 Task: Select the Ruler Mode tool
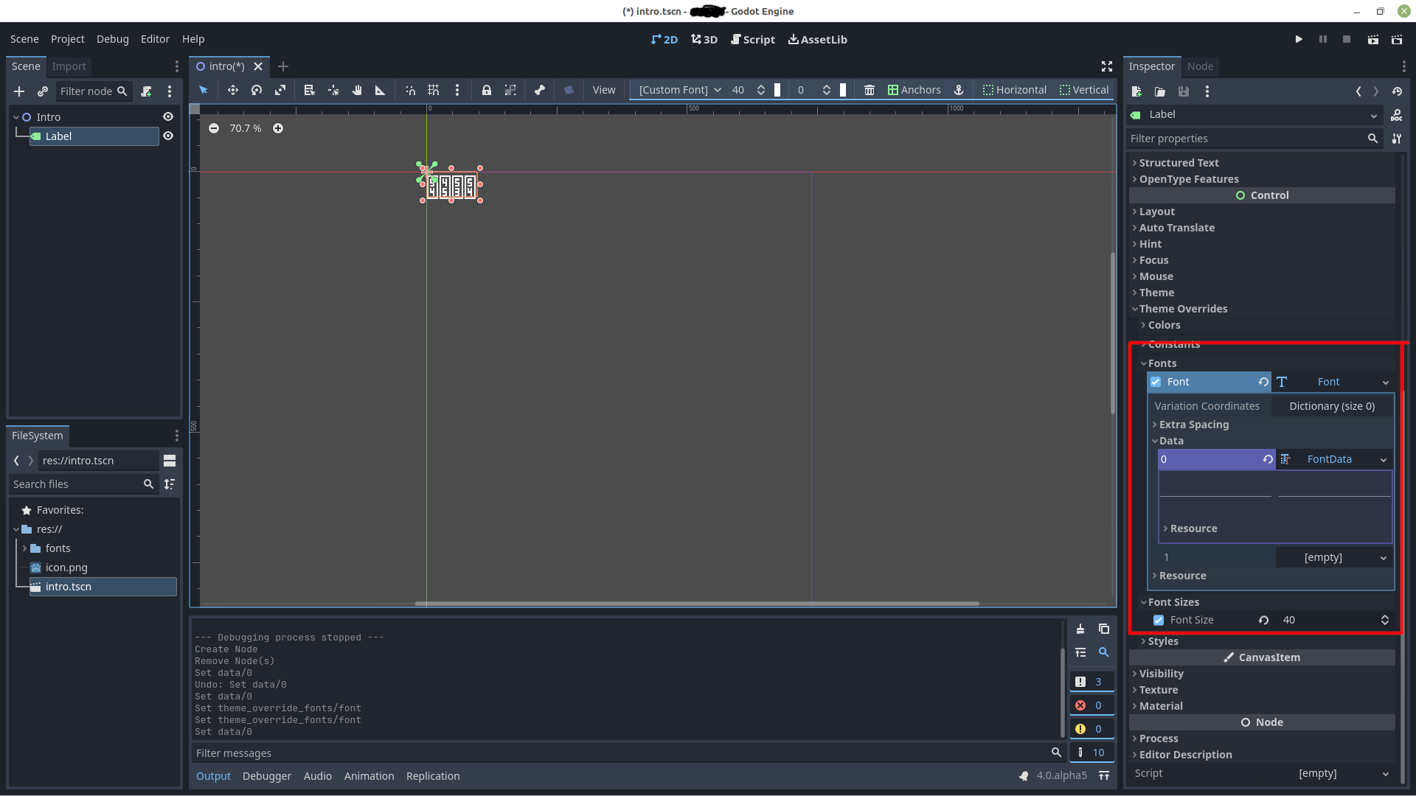point(381,90)
